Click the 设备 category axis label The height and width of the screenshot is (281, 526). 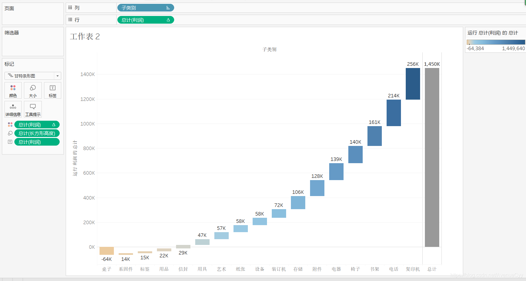coord(260,269)
